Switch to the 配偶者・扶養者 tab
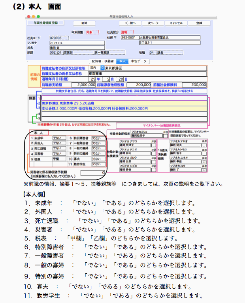Image resolution: width=245 pixels, height=303 pixels. (x=103, y=61)
